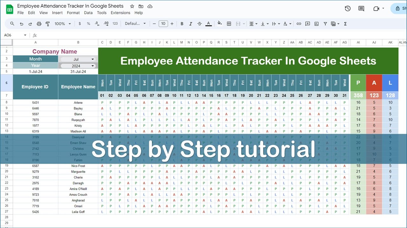Open the Extensions menu
407x228 pixels.
coord(121,13)
